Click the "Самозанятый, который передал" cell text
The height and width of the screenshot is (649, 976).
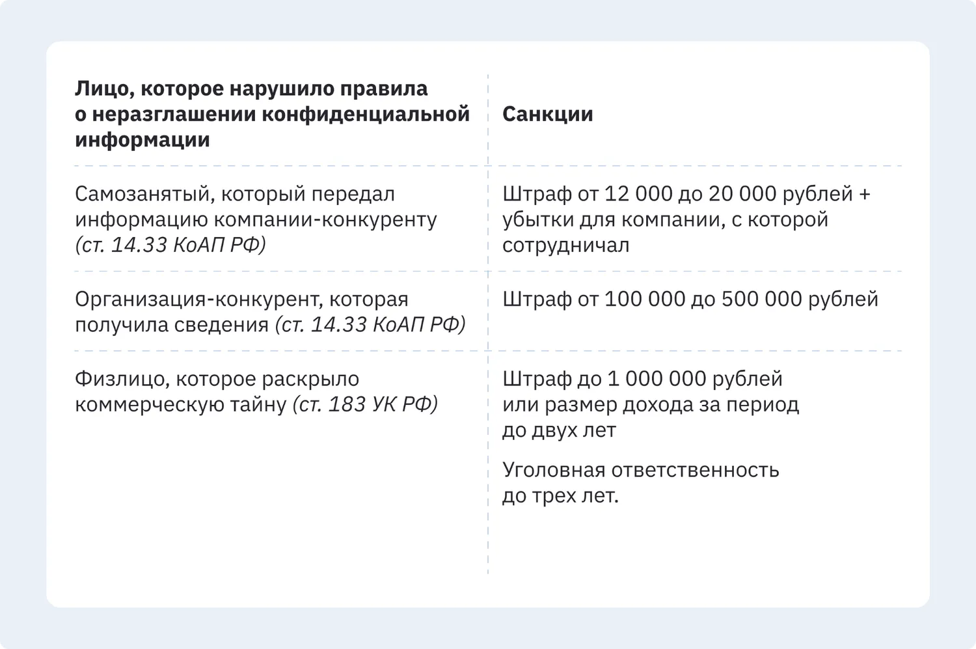pyautogui.click(x=235, y=194)
